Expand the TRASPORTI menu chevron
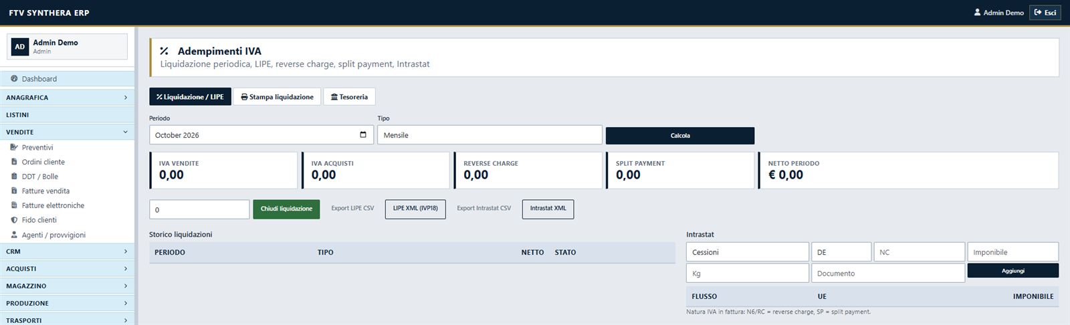This screenshot has width=1070, height=325. [126, 320]
